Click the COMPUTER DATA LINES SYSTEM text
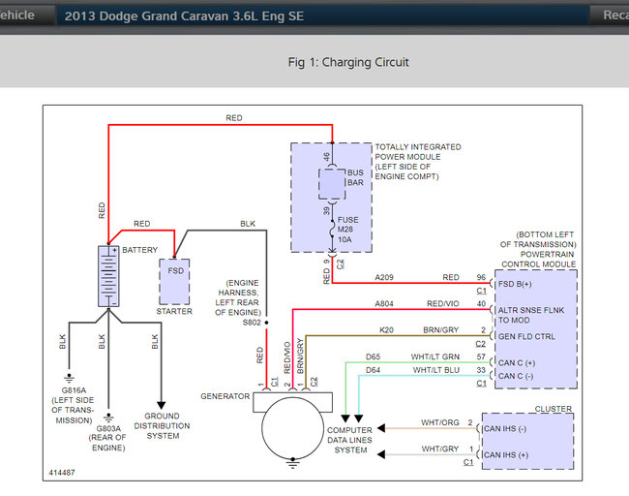Screen dimensions: 629x496 (349, 440)
